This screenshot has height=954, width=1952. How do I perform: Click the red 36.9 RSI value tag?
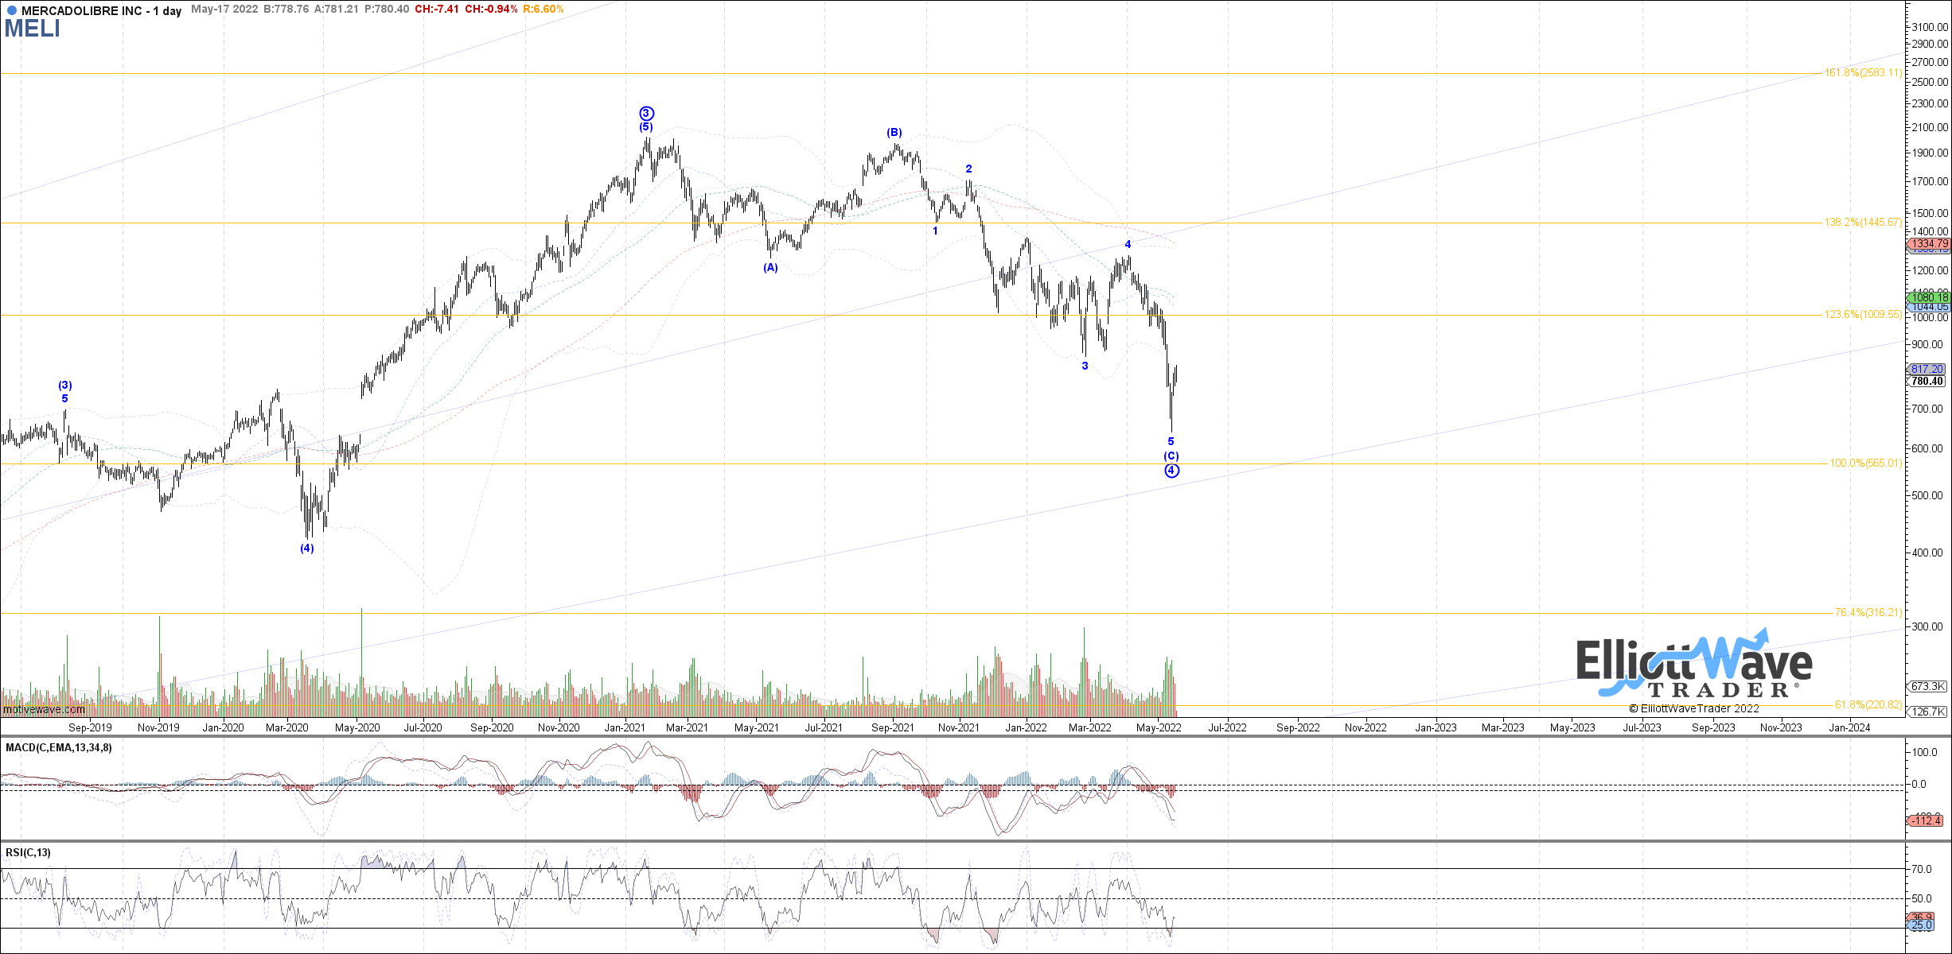[x=1922, y=917]
